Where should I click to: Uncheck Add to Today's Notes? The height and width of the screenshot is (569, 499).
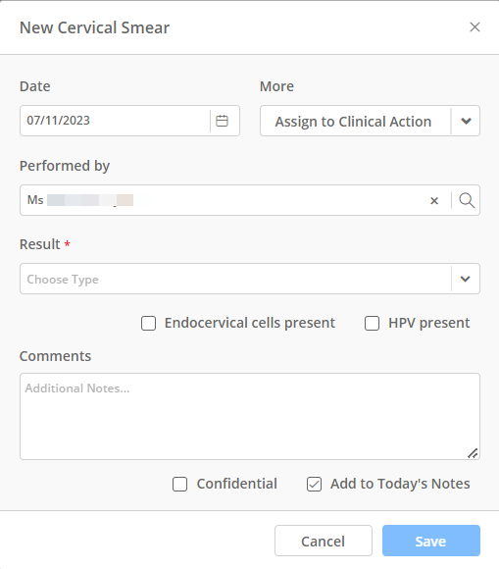click(x=314, y=484)
